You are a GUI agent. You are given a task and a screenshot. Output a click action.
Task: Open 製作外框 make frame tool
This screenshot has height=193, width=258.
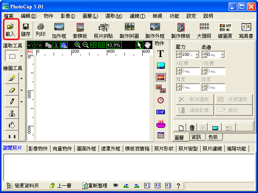[155, 31]
